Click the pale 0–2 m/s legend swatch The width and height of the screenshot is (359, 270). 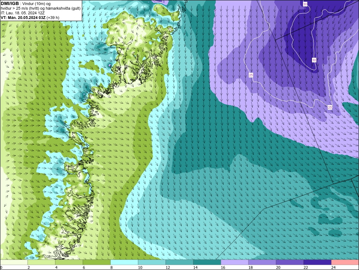point(14,262)
